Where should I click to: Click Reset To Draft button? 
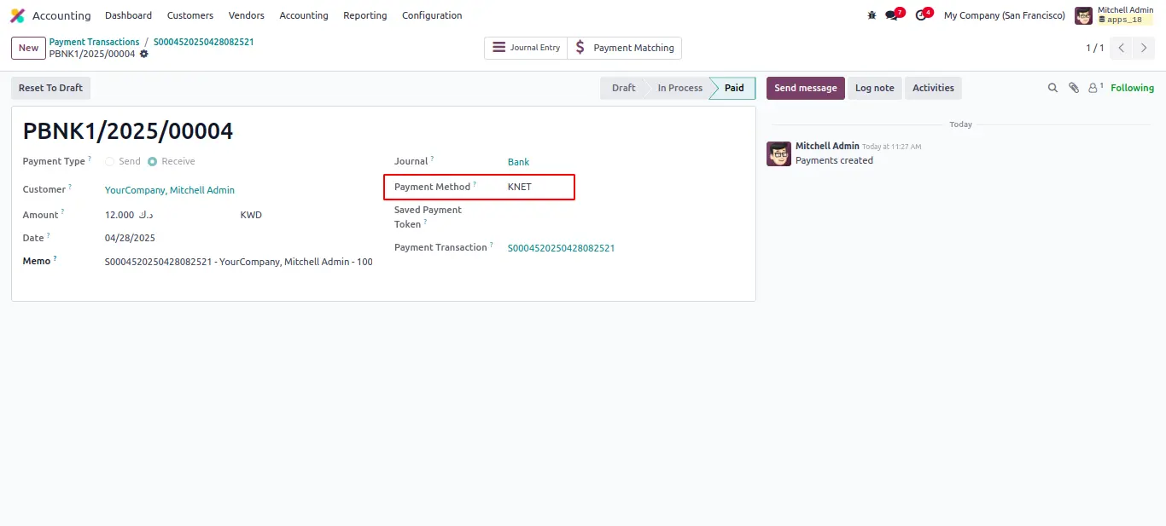tap(50, 88)
